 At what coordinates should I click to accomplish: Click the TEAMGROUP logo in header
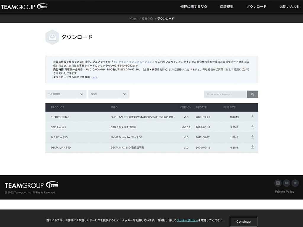tap(24, 7)
